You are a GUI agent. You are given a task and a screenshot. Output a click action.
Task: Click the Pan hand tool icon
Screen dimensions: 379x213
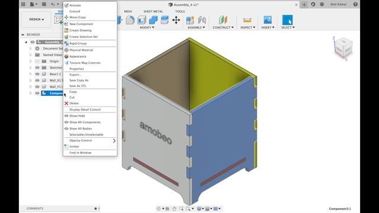point(174,208)
